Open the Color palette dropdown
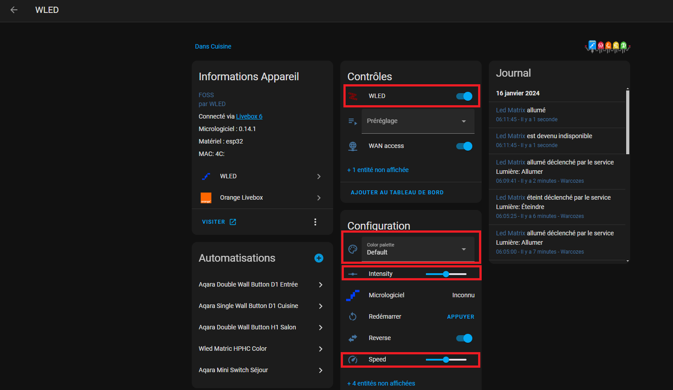 tap(418, 249)
